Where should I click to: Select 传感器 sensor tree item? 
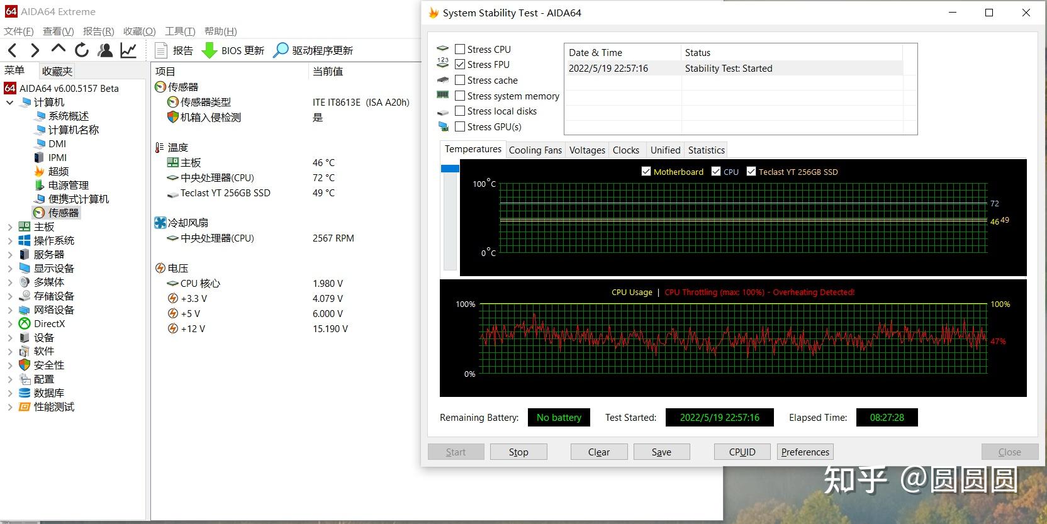point(64,213)
